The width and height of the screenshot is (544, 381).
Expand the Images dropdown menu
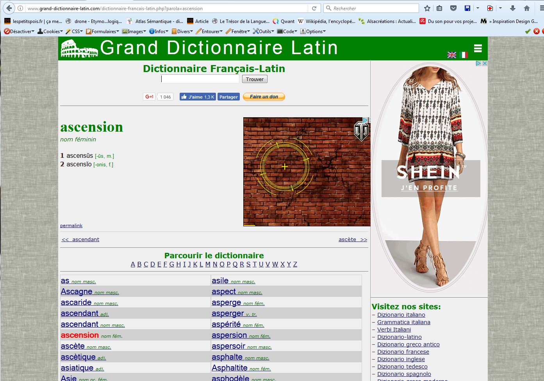point(134,32)
